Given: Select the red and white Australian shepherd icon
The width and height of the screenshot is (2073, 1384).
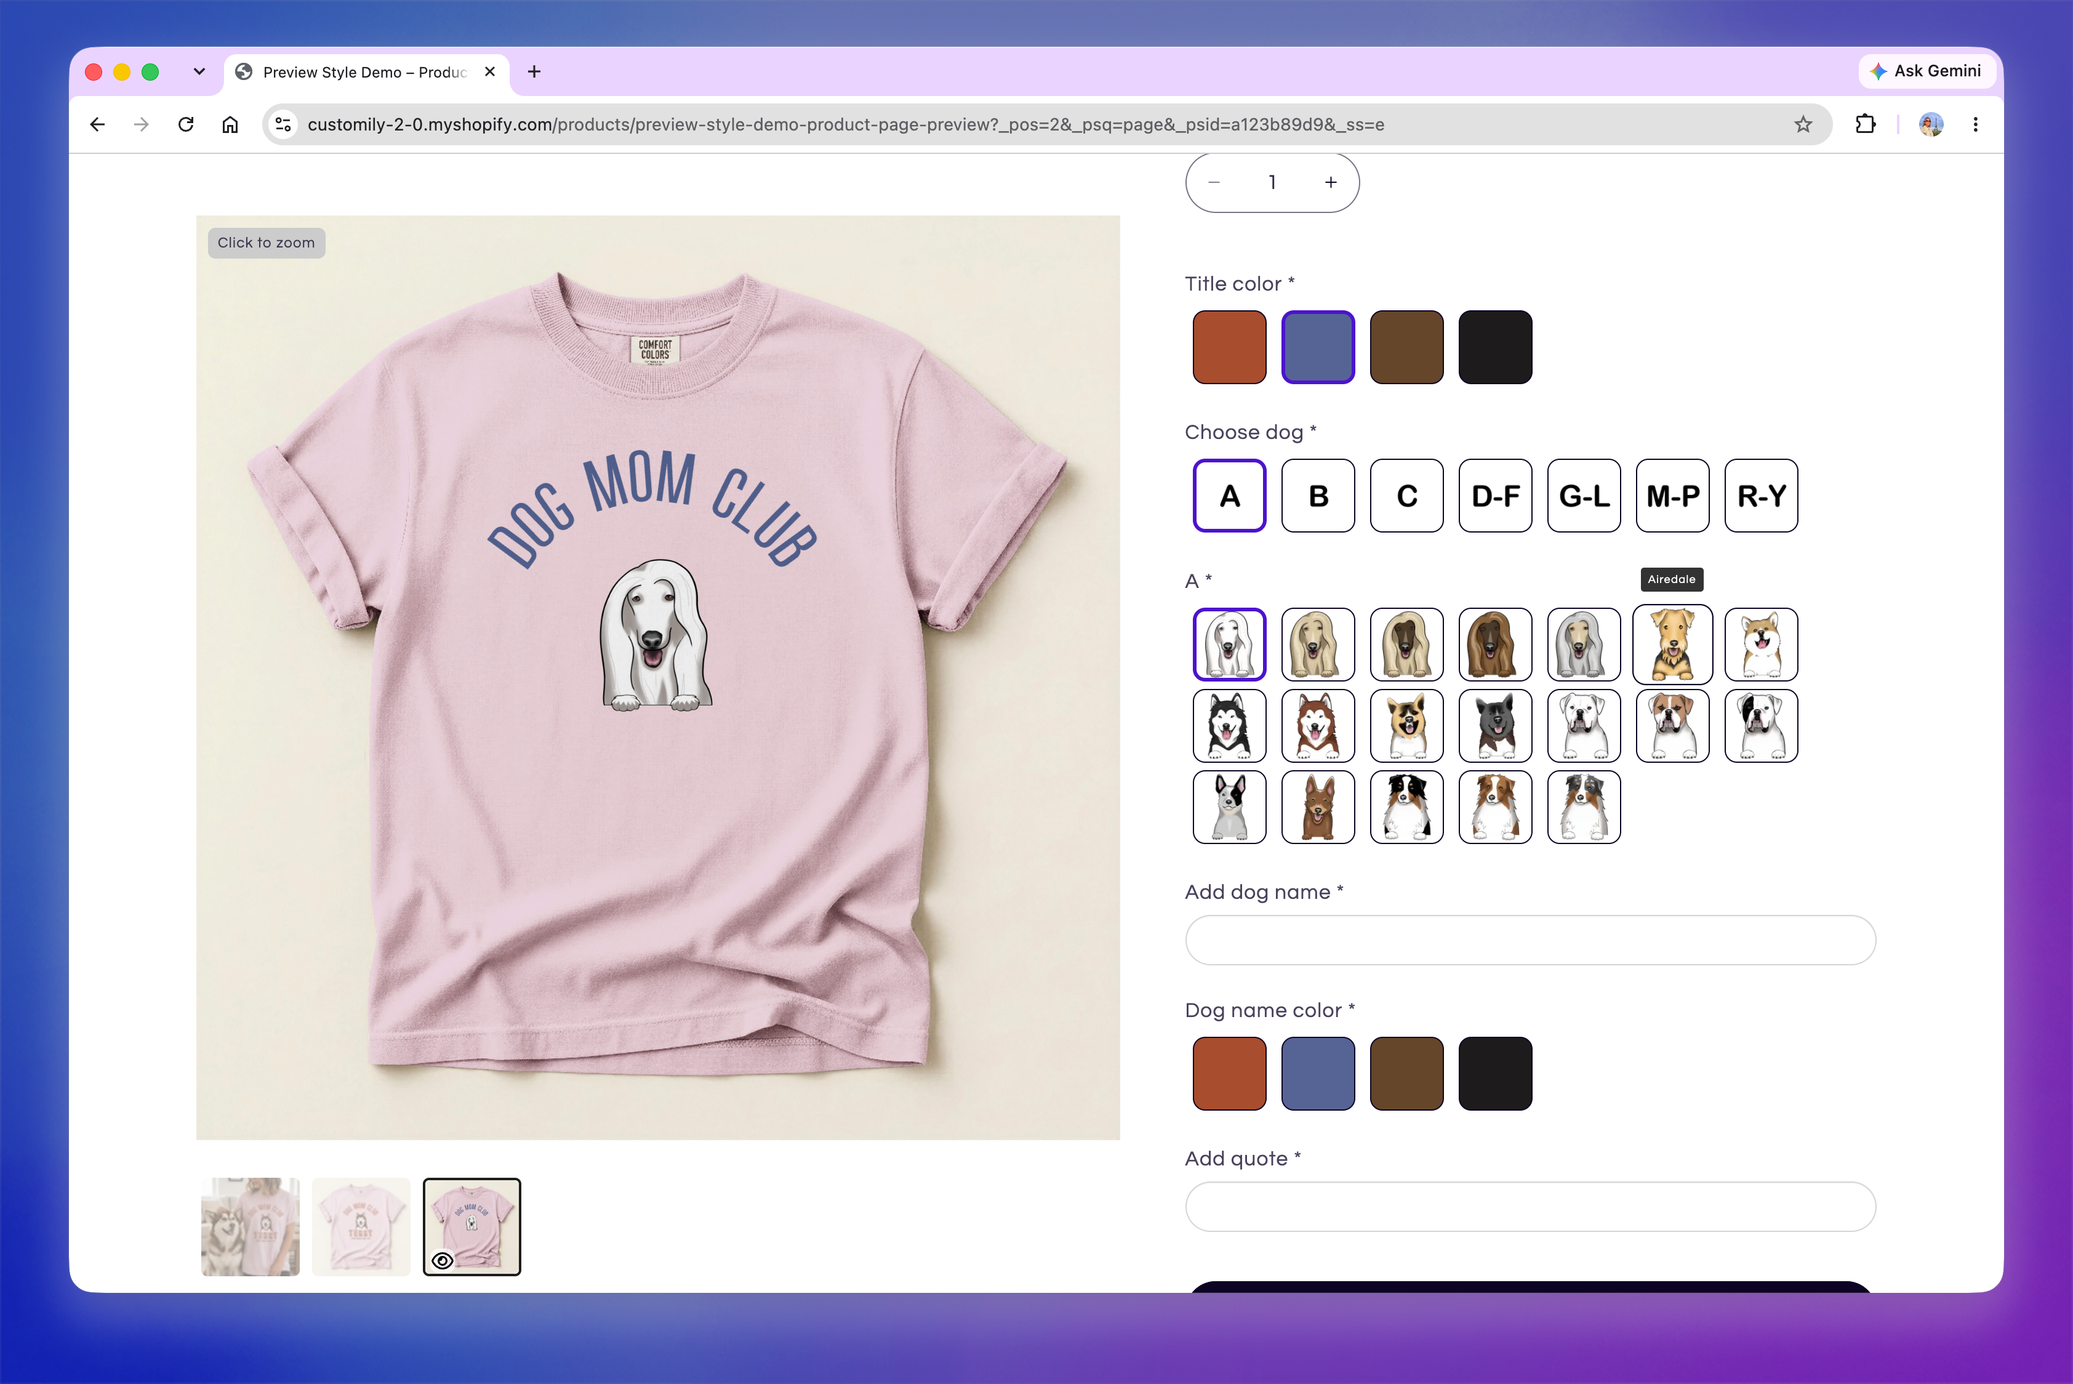Looking at the screenshot, I should (x=1495, y=807).
